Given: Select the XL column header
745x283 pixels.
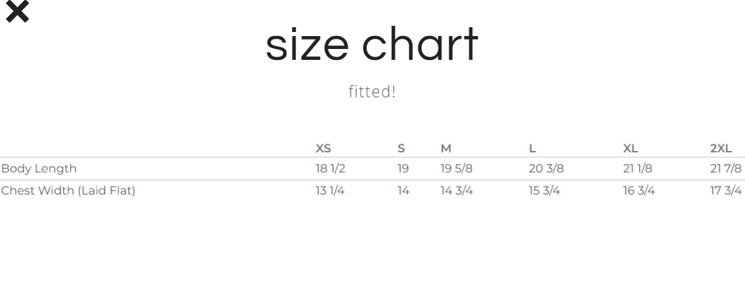Looking at the screenshot, I should click(631, 148).
